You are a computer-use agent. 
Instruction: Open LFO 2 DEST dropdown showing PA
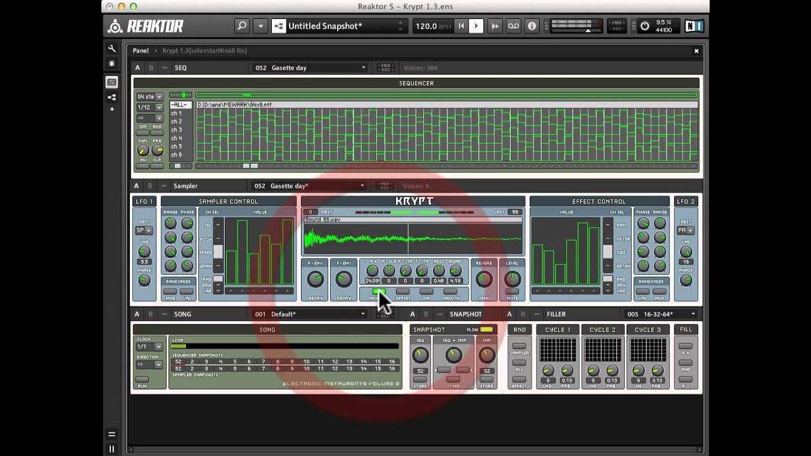tap(686, 231)
